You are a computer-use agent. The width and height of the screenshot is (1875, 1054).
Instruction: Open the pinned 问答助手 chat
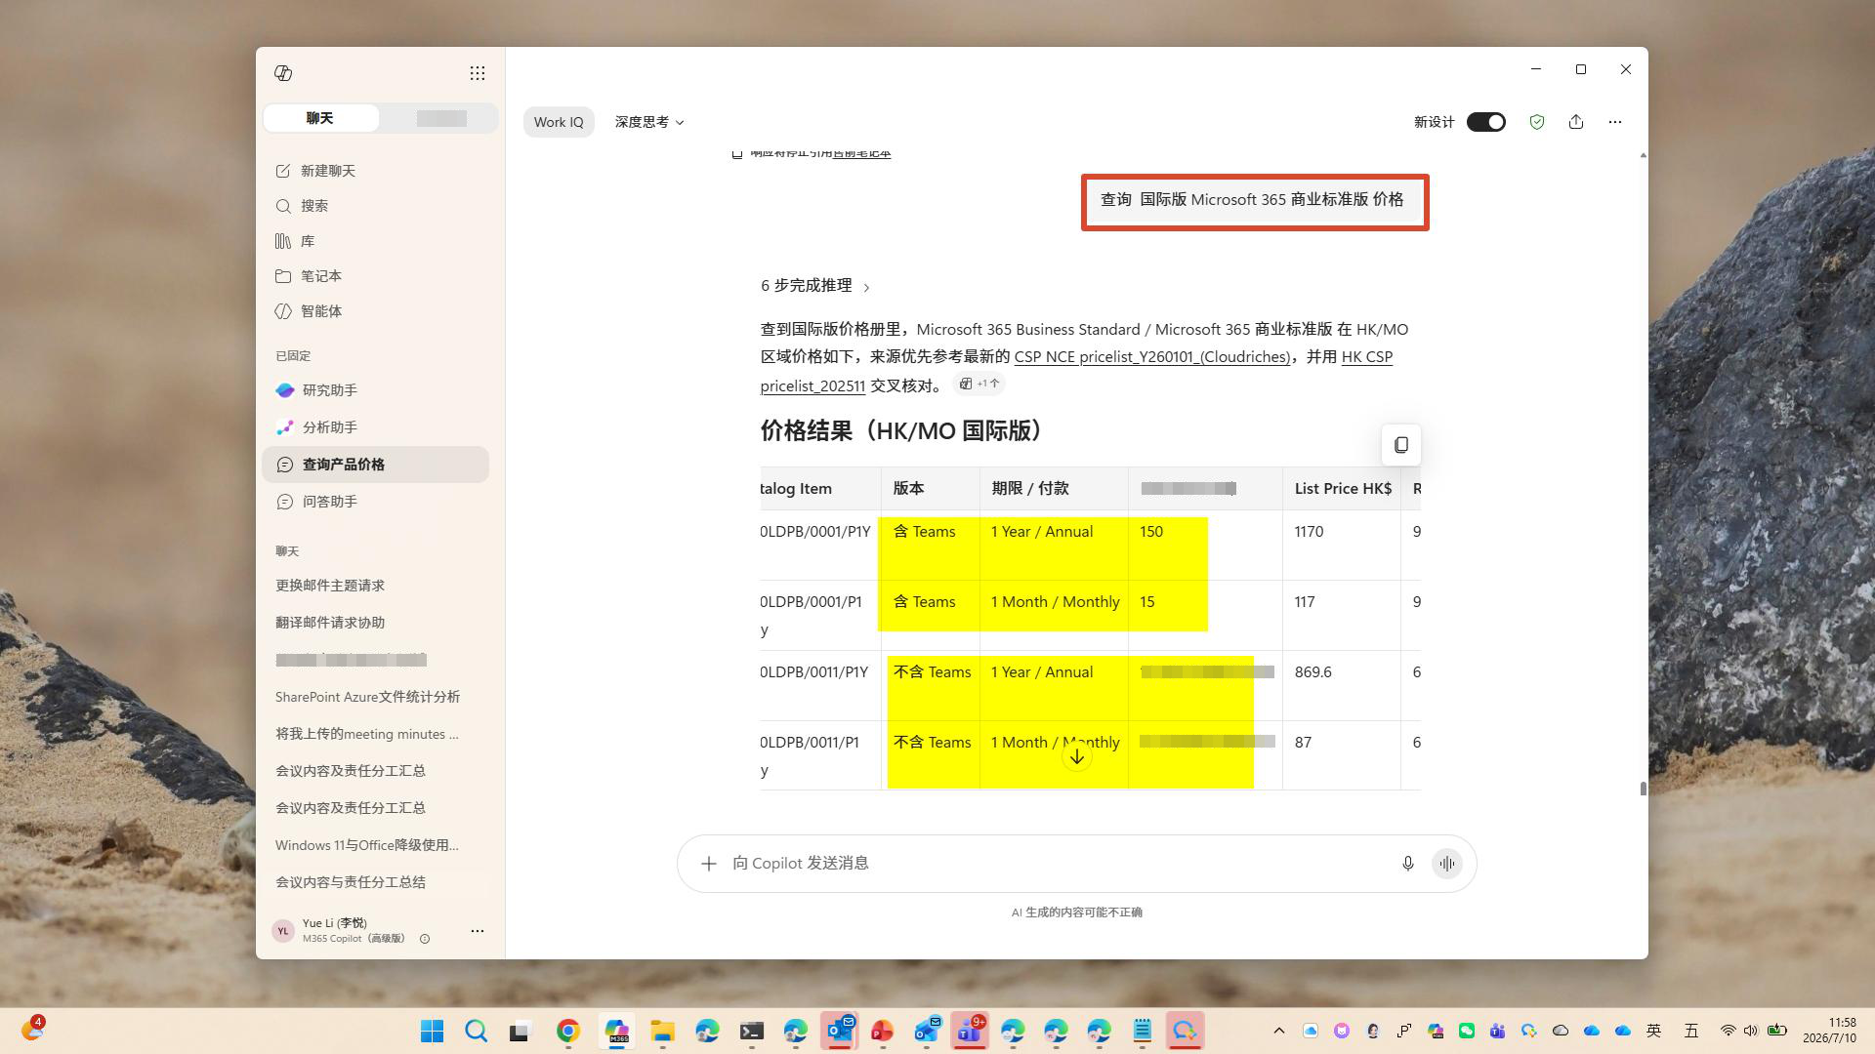click(375, 502)
